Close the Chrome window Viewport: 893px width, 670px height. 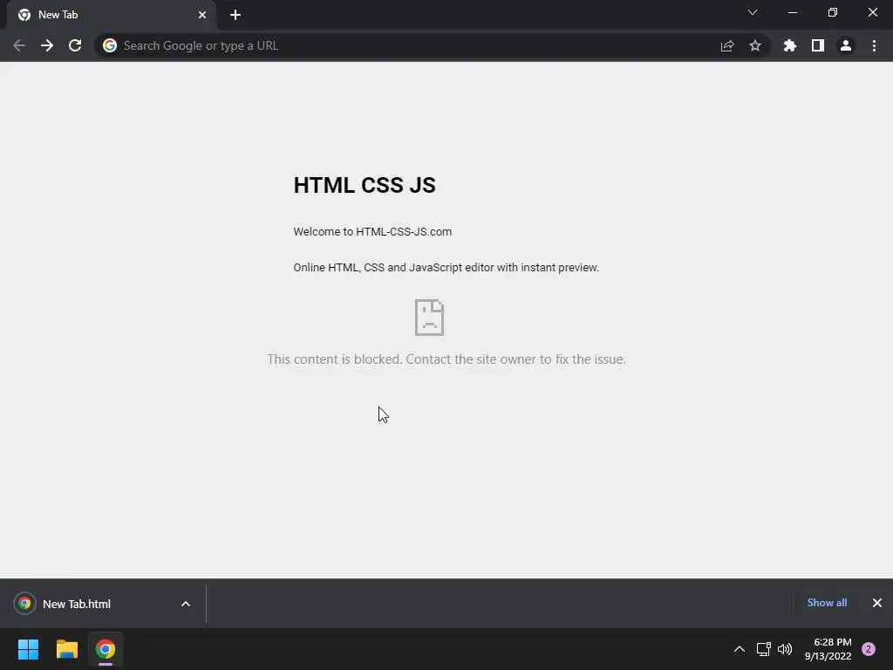[872, 12]
